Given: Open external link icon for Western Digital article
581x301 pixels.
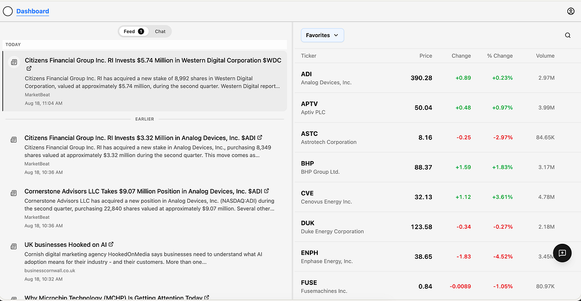Looking at the screenshot, I should tap(29, 69).
